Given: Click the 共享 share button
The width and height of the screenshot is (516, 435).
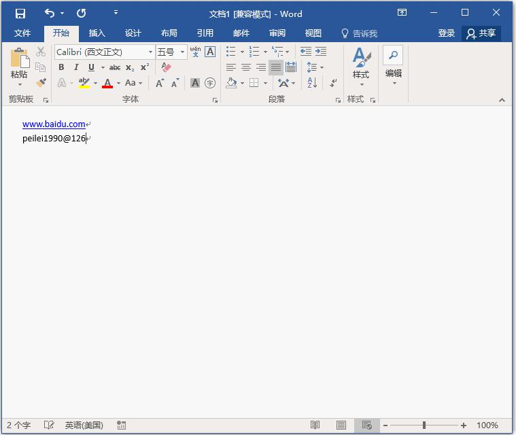Looking at the screenshot, I should click(x=481, y=33).
